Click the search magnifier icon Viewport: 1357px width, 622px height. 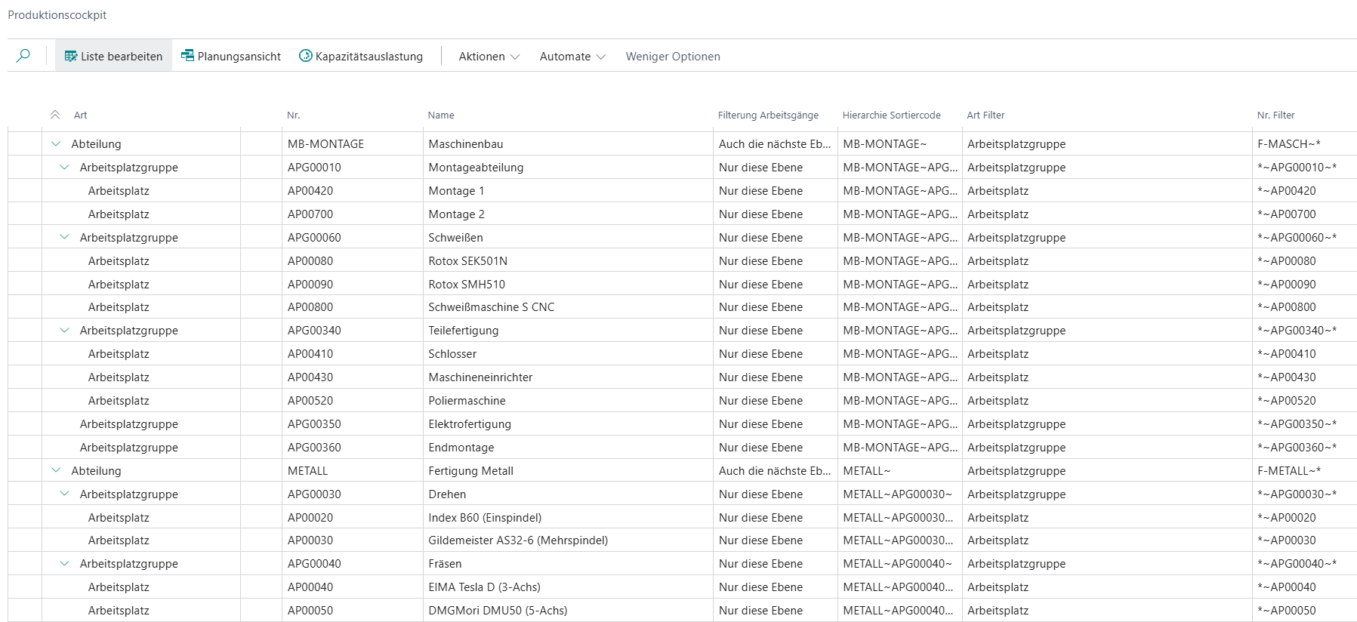point(23,56)
